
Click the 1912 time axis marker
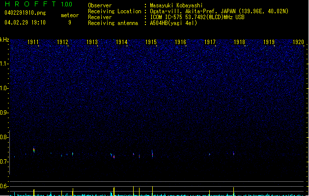62,42
